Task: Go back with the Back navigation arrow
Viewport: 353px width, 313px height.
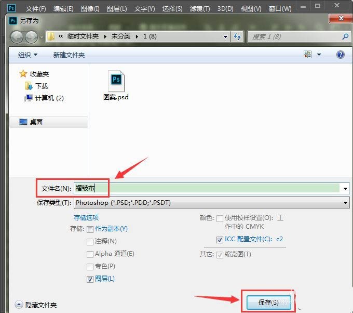Action: coord(17,37)
